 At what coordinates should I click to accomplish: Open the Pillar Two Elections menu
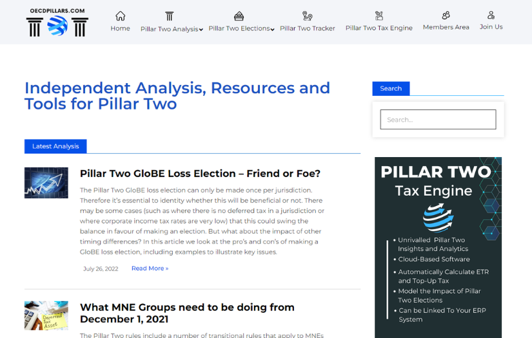239,28
